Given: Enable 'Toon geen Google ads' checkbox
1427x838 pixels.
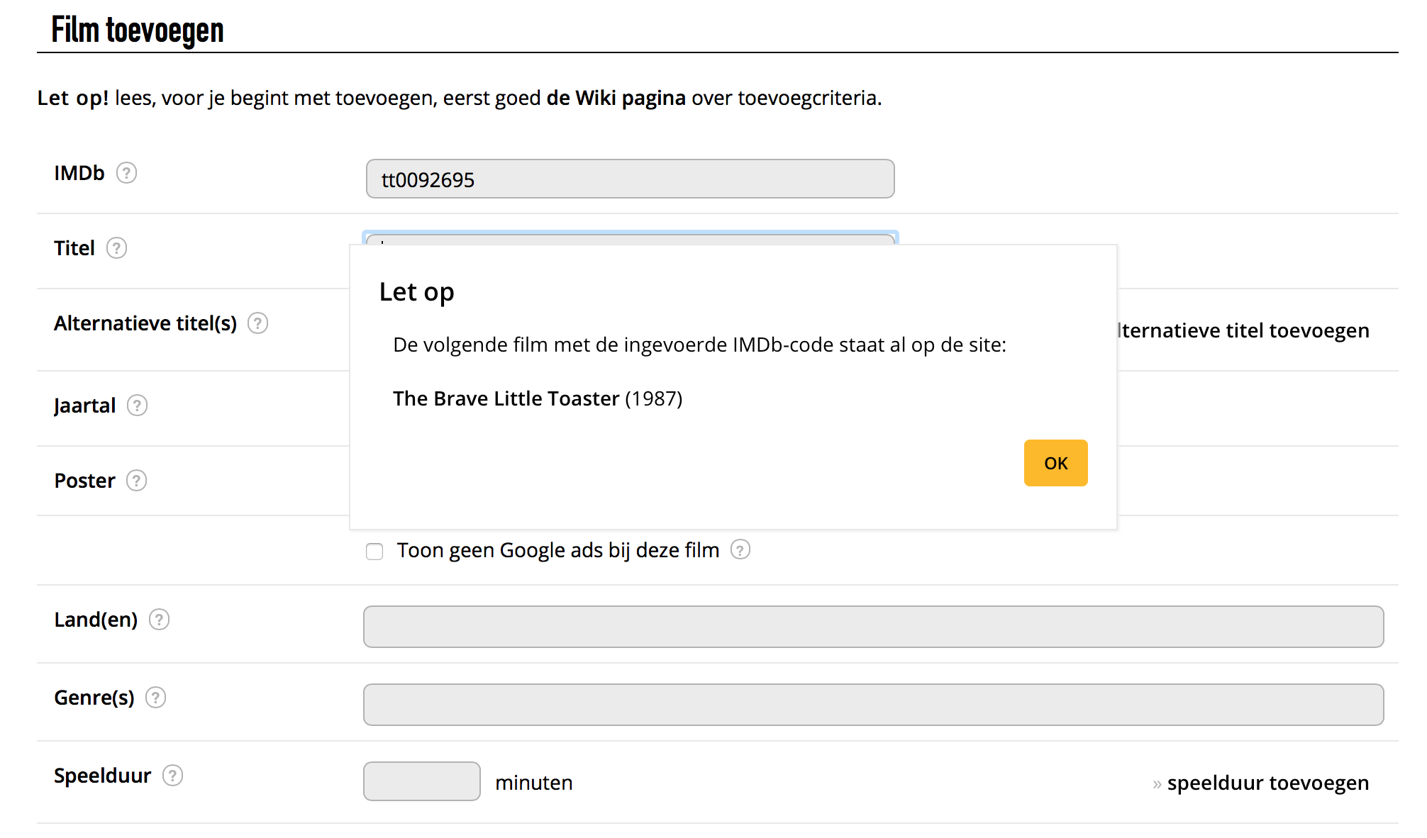Looking at the screenshot, I should [x=374, y=551].
